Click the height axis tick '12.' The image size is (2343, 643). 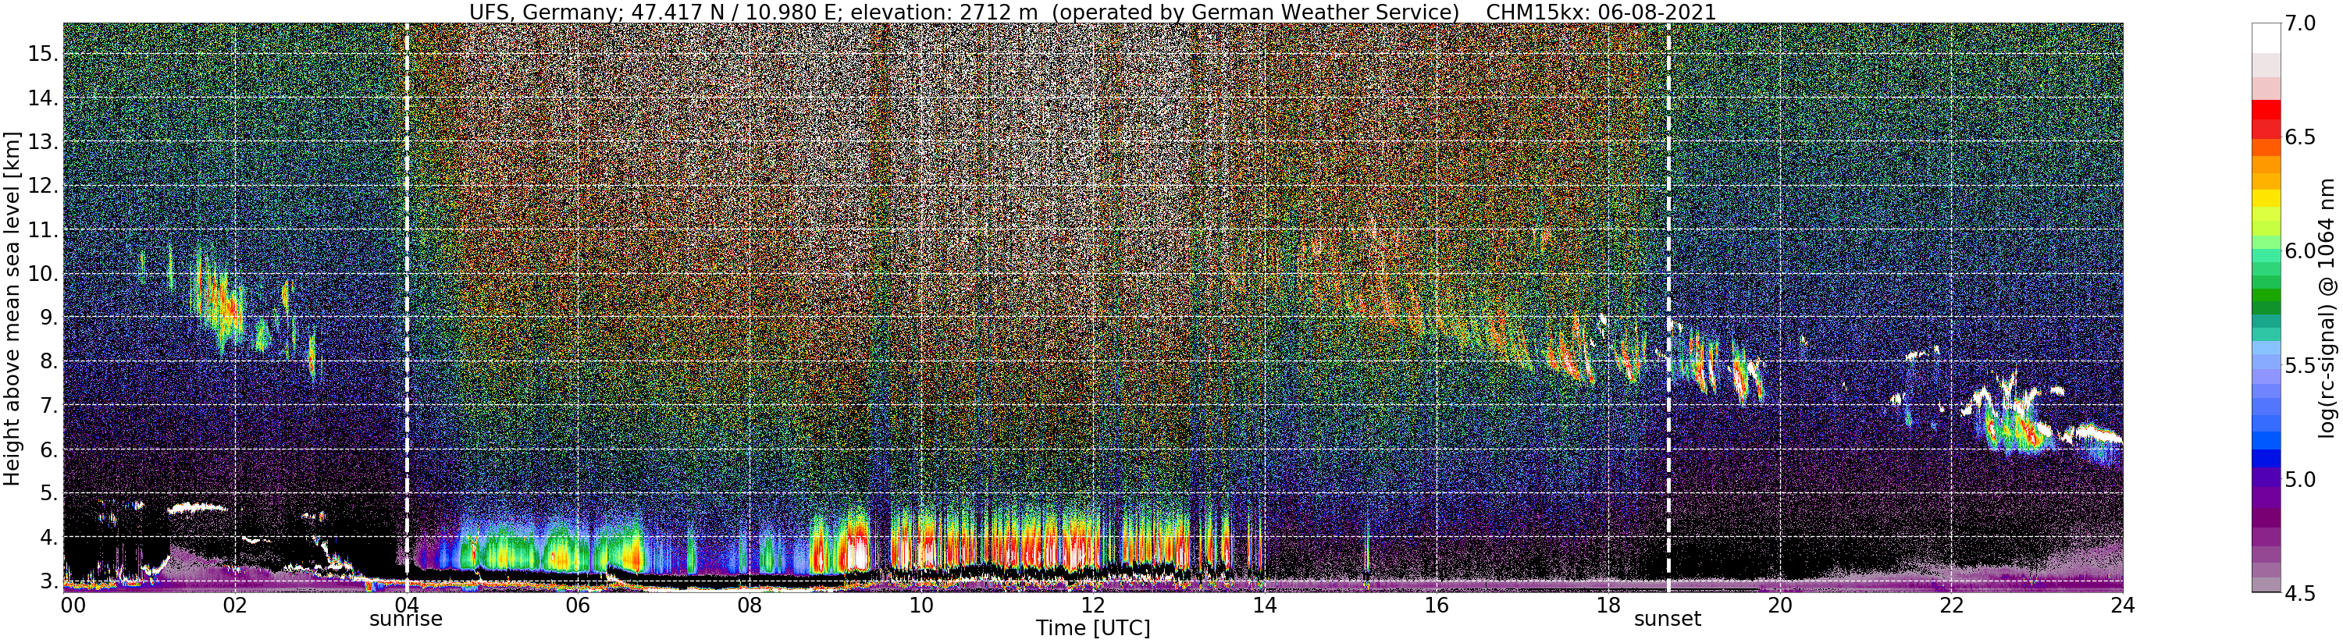coord(43,186)
